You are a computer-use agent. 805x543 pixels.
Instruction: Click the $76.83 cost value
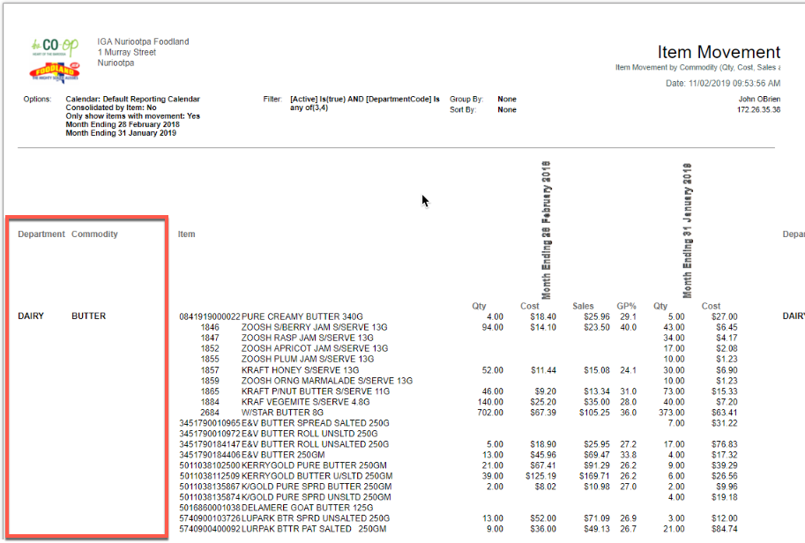coord(725,444)
